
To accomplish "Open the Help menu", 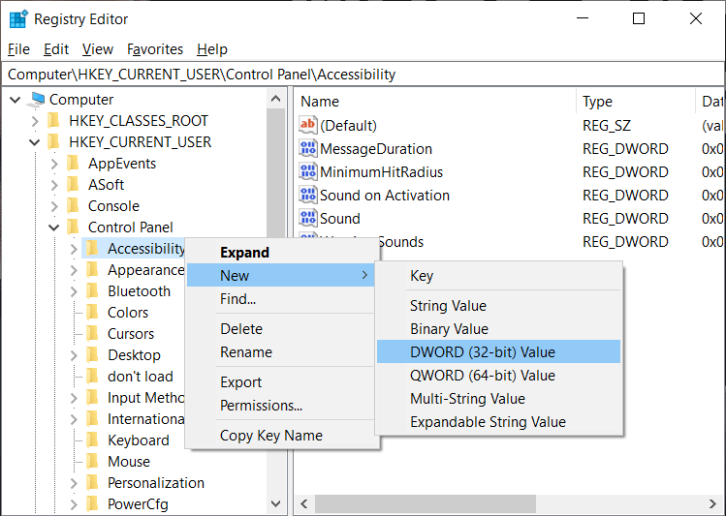I will click(x=212, y=49).
